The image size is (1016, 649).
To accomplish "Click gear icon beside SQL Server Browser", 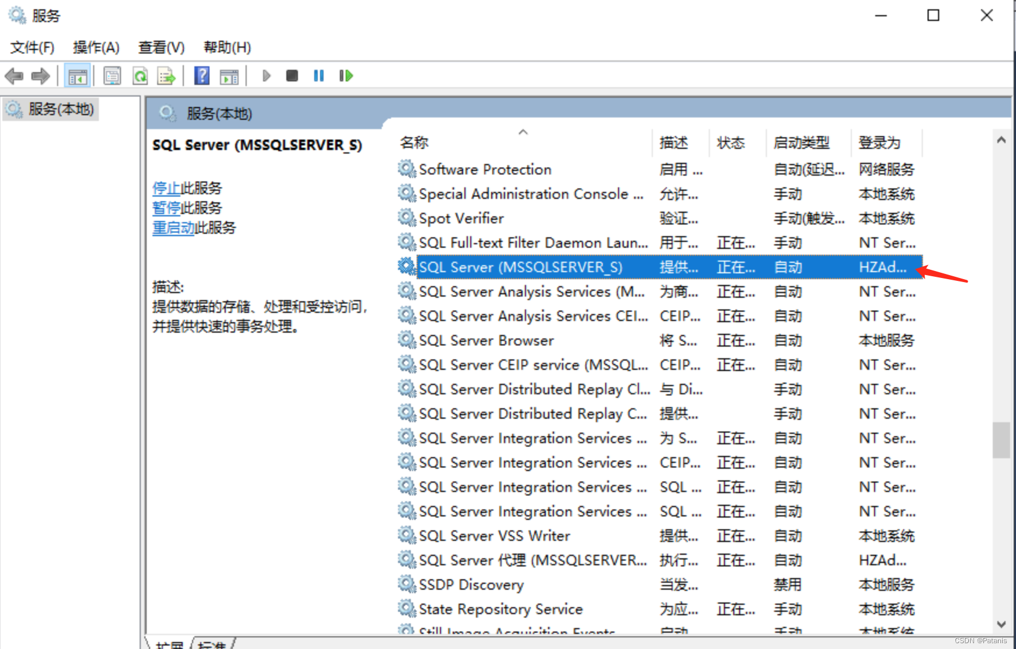I will point(406,340).
